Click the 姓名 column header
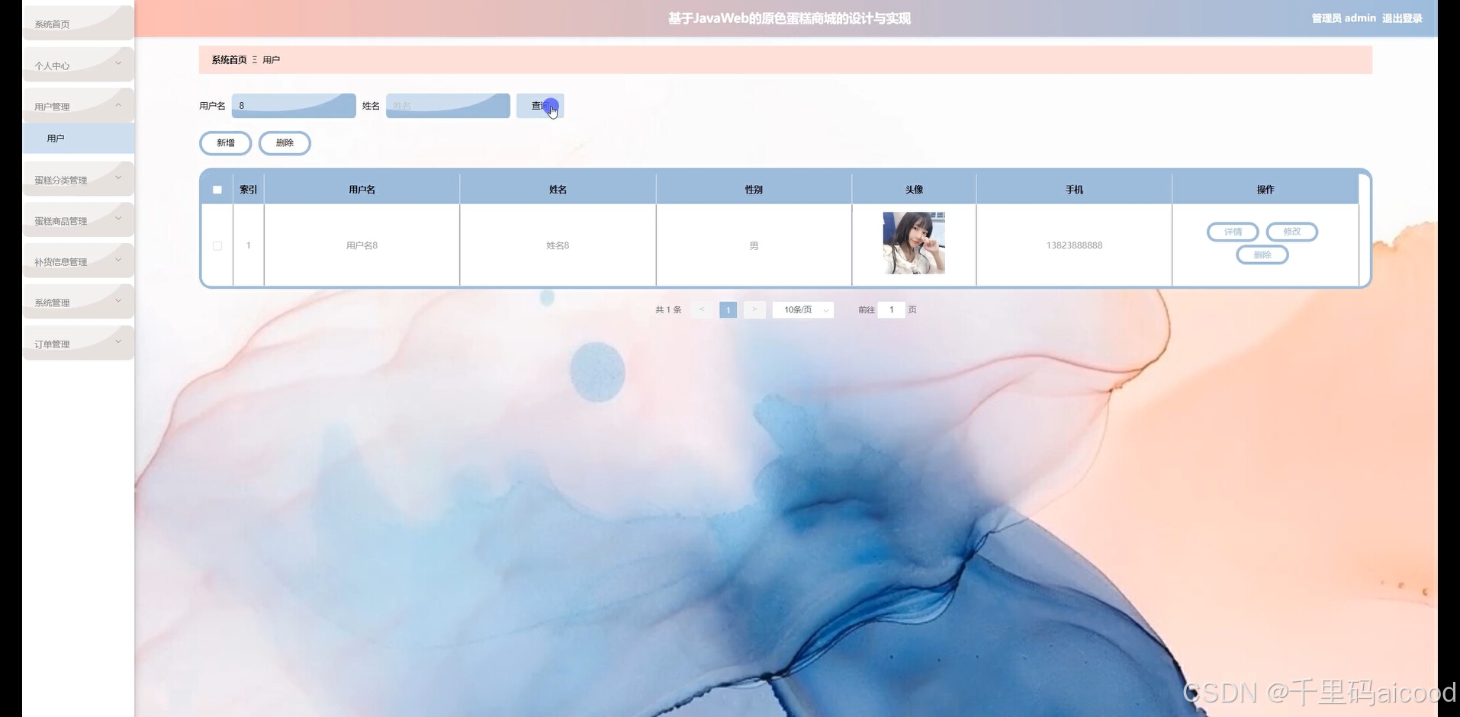 coord(558,190)
